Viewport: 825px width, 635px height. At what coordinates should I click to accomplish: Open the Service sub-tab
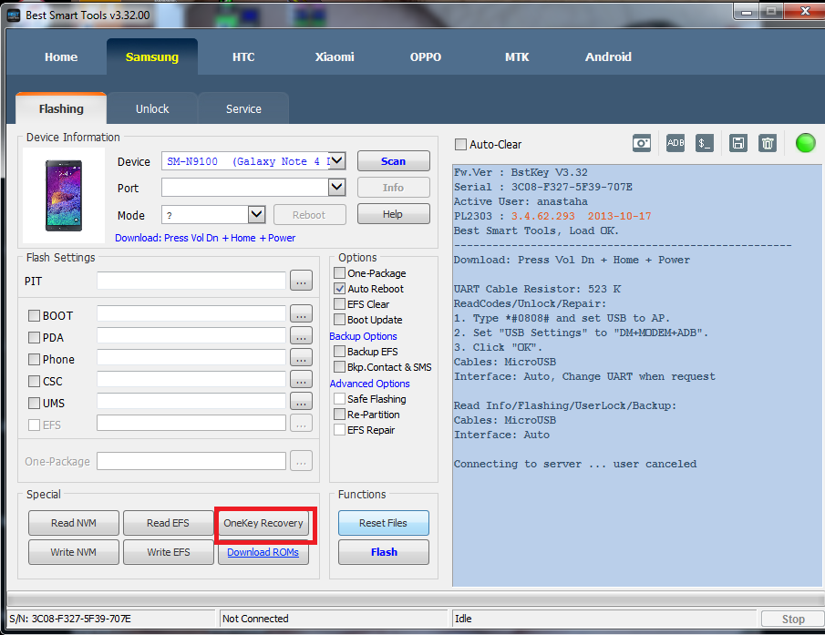tap(243, 108)
